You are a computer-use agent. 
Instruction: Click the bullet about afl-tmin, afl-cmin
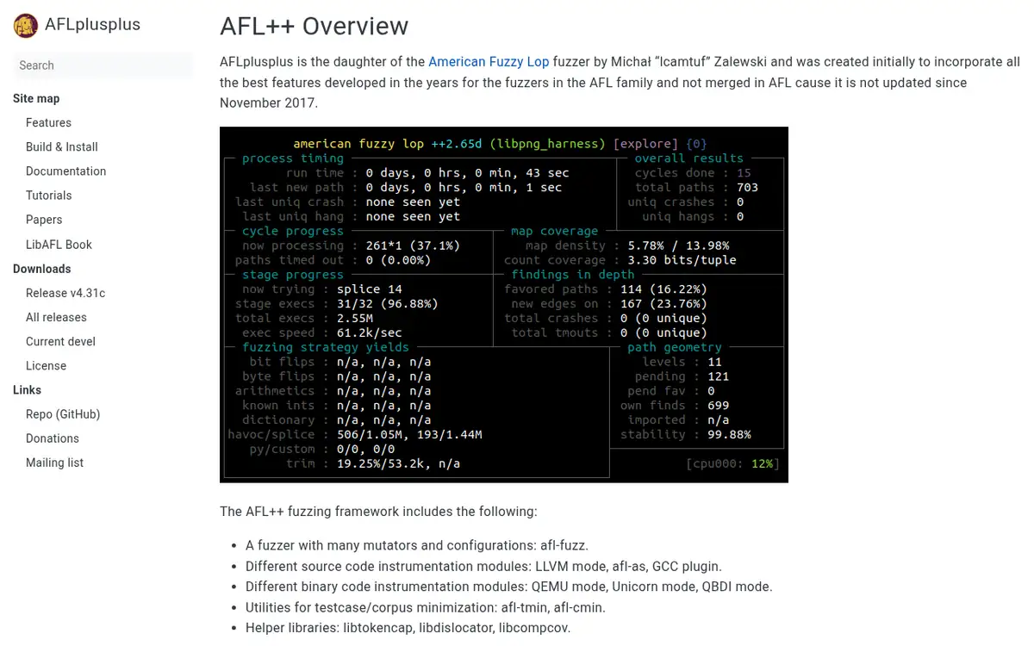[426, 607]
